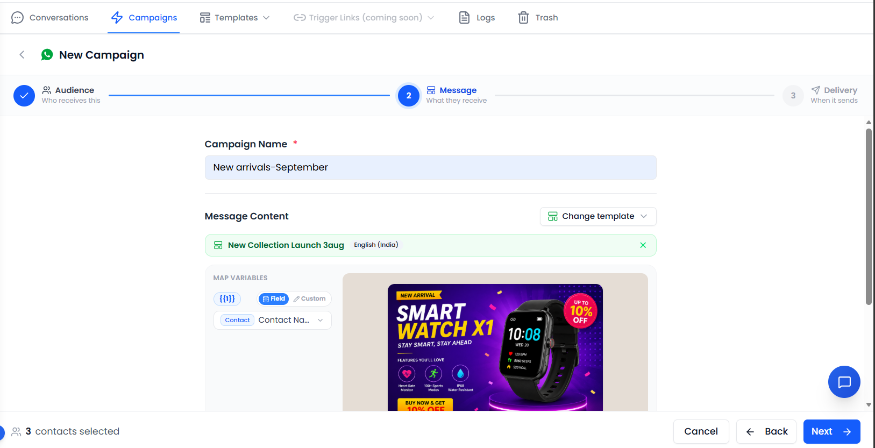Image resolution: width=875 pixels, height=448 pixels.
Task: Open the Contact Name field dropdown
Action: click(x=273, y=320)
